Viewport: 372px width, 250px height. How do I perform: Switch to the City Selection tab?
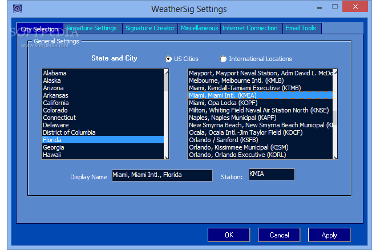pos(39,29)
